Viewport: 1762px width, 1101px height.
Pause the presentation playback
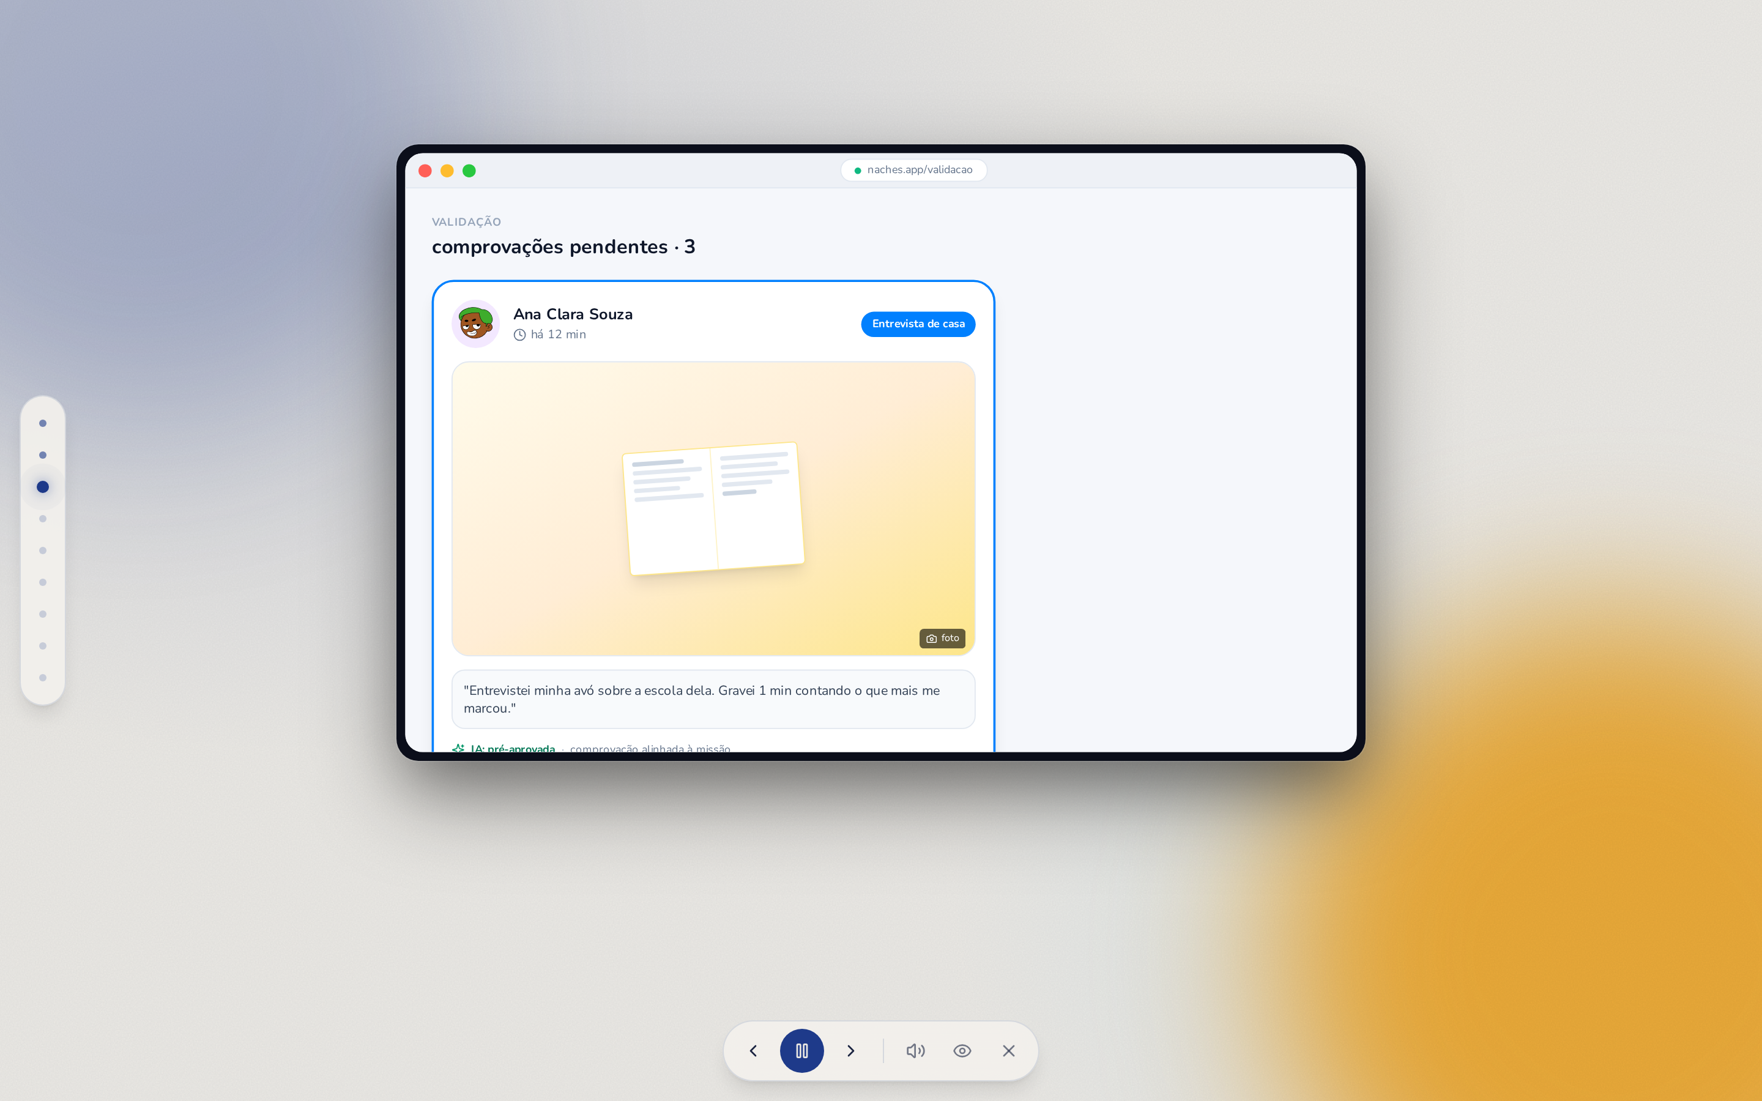801,1050
